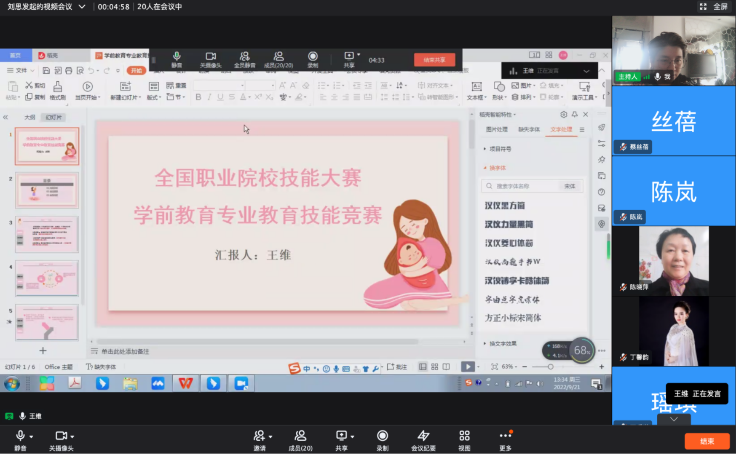Start recording with bottom 录制 button
736x454 pixels.
(x=382, y=440)
